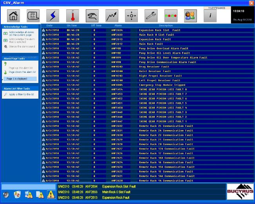Select the Hoist Resolver Fault row
Screen dimensions: 255x204
click(x=148, y=71)
